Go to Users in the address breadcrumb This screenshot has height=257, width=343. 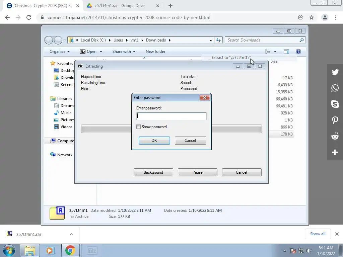118,40
